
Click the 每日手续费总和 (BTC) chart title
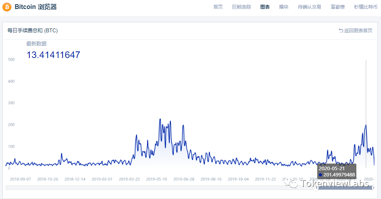(x=32, y=30)
